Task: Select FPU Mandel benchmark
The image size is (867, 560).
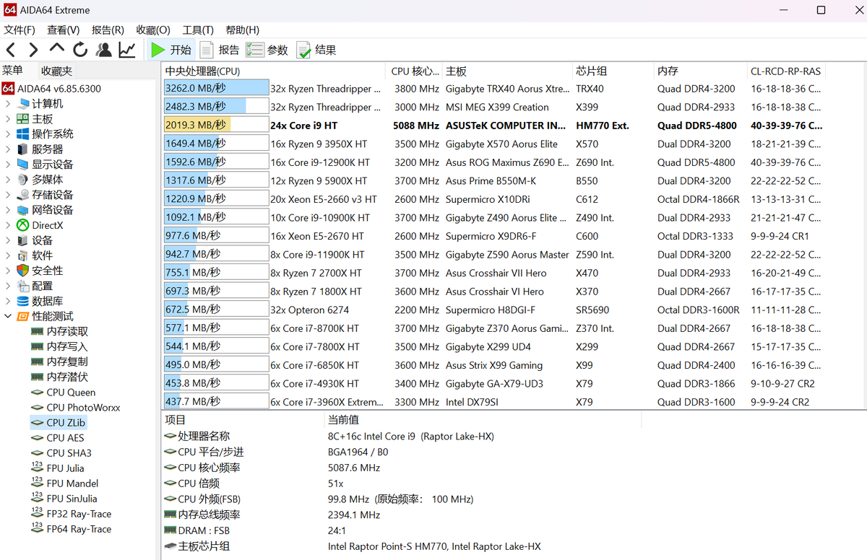Action: (65, 484)
